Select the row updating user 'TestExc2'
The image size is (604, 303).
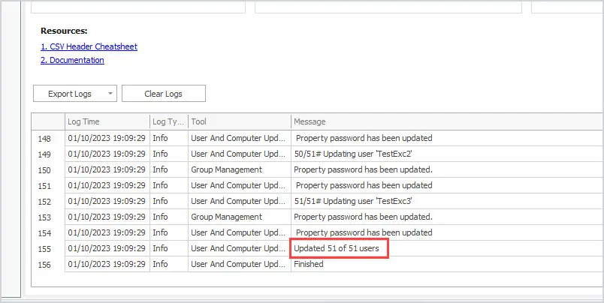[318, 154]
